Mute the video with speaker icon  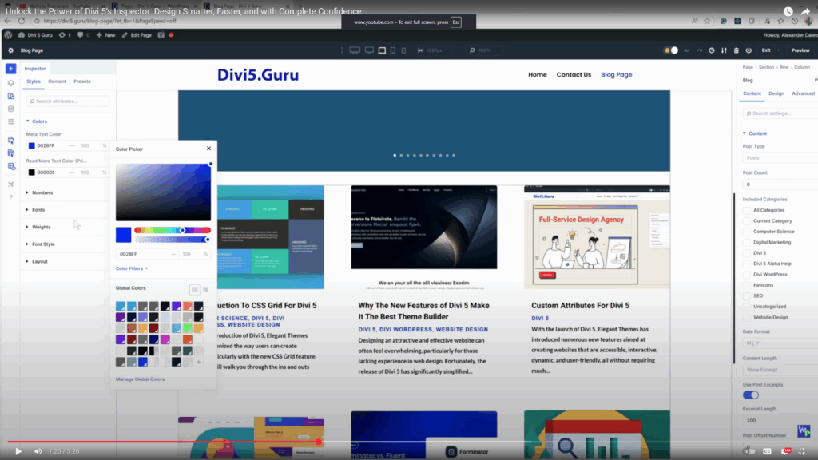click(x=38, y=451)
